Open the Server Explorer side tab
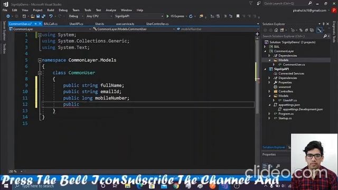The image size is (338, 190). click(x=4, y=31)
